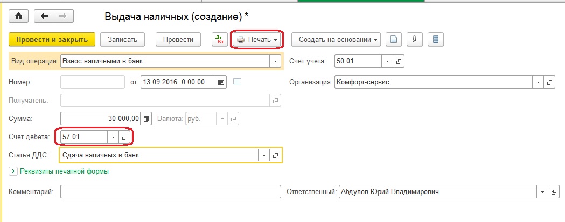The image size is (565, 222).
Task: Open Счет дебета 57.01 details icon
Action: point(124,137)
